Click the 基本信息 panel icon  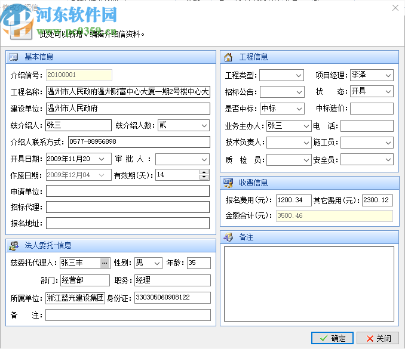(x=13, y=57)
